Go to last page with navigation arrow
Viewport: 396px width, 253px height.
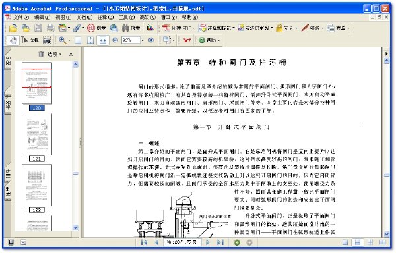pos(220,242)
